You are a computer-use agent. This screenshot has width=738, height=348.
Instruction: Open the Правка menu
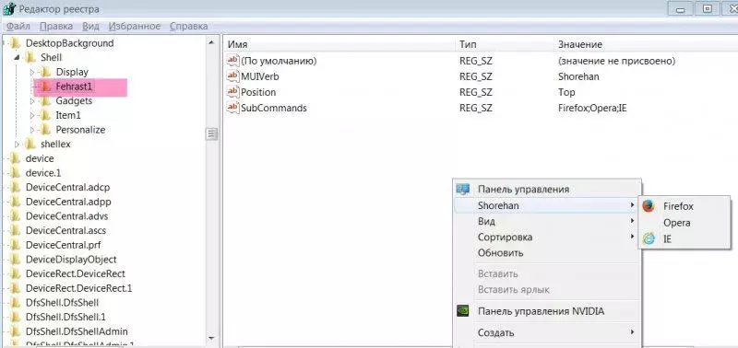point(56,27)
